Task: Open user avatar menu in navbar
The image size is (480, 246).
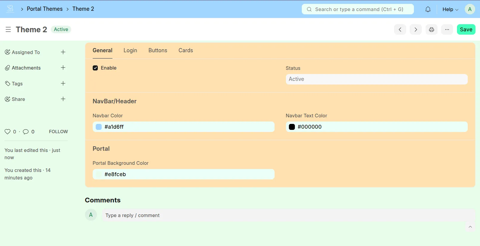Action: tap(470, 9)
